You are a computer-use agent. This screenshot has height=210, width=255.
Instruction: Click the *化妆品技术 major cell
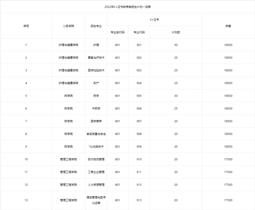[96, 147]
